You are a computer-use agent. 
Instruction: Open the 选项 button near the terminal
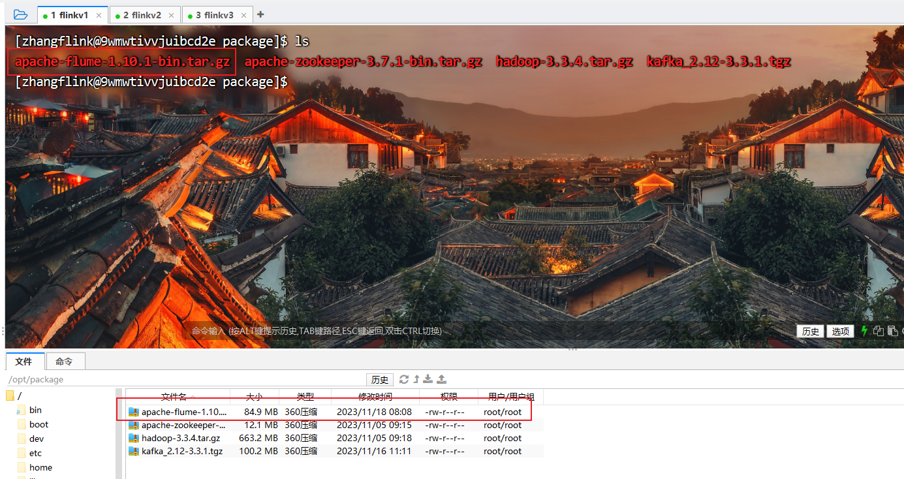tap(840, 331)
